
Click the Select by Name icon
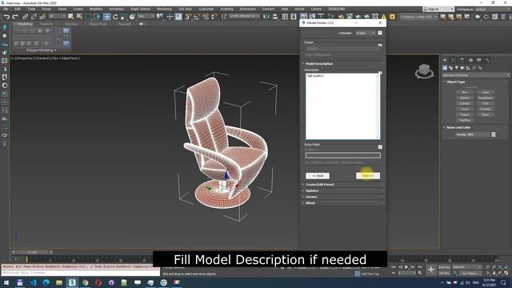coord(79,17)
